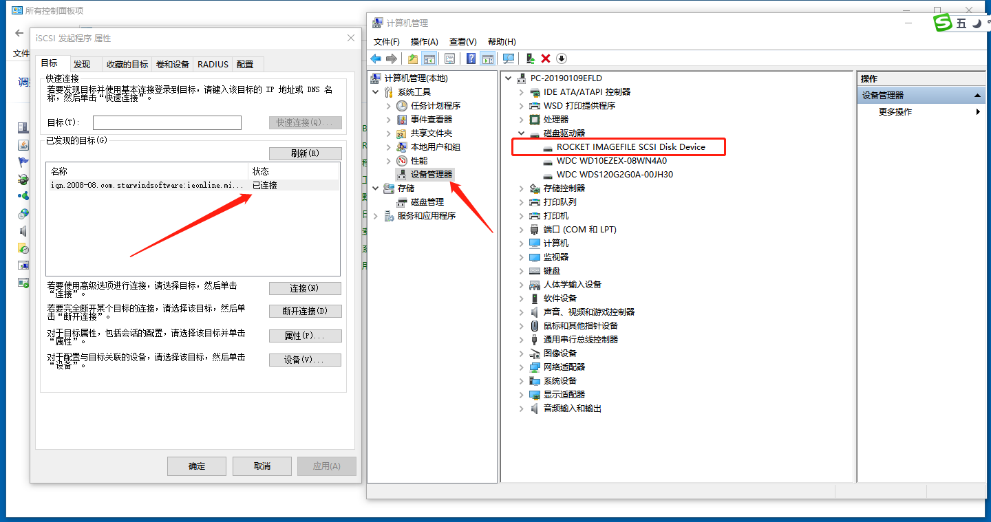This screenshot has height=522, width=991.
Task: Expand the 服务和应用程序 tree node
Action: coord(375,215)
